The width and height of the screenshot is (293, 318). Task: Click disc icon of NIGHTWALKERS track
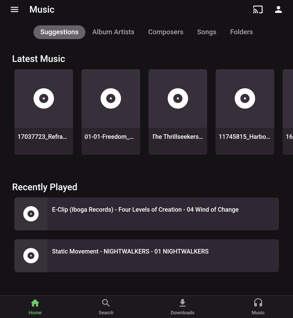pyautogui.click(x=31, y=256)
